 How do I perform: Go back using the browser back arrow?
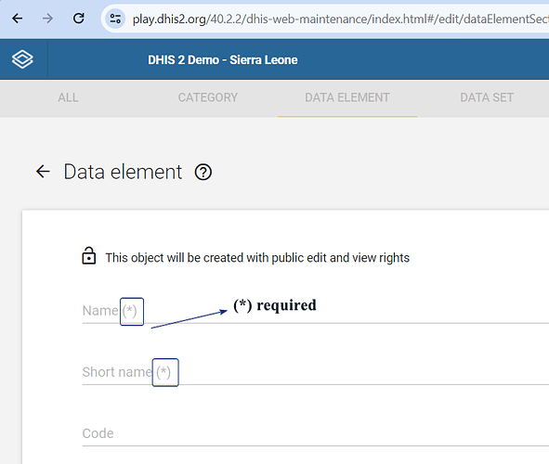17,19
